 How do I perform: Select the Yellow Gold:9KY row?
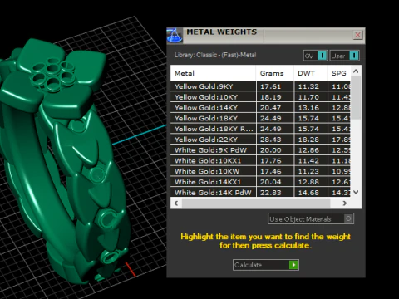point(260,86)
